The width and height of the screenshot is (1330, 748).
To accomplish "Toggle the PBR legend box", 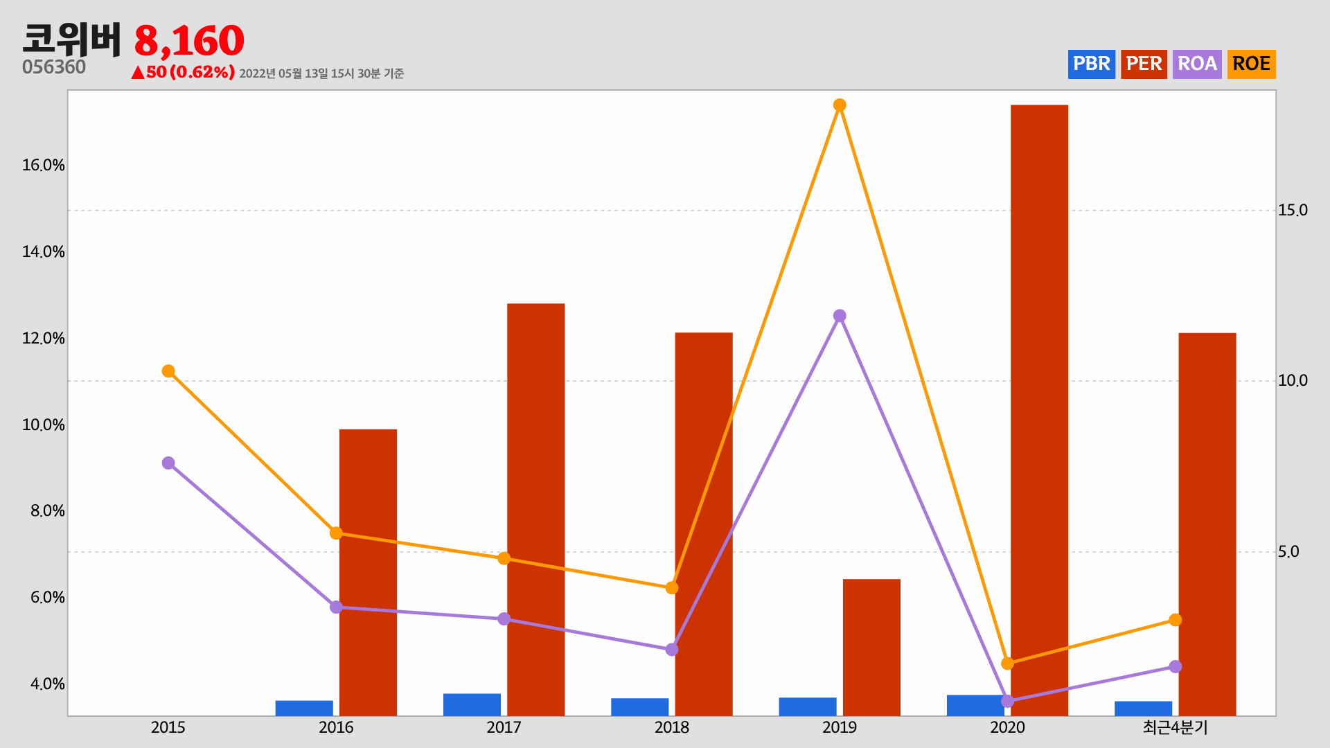I will pos(1091,64).
